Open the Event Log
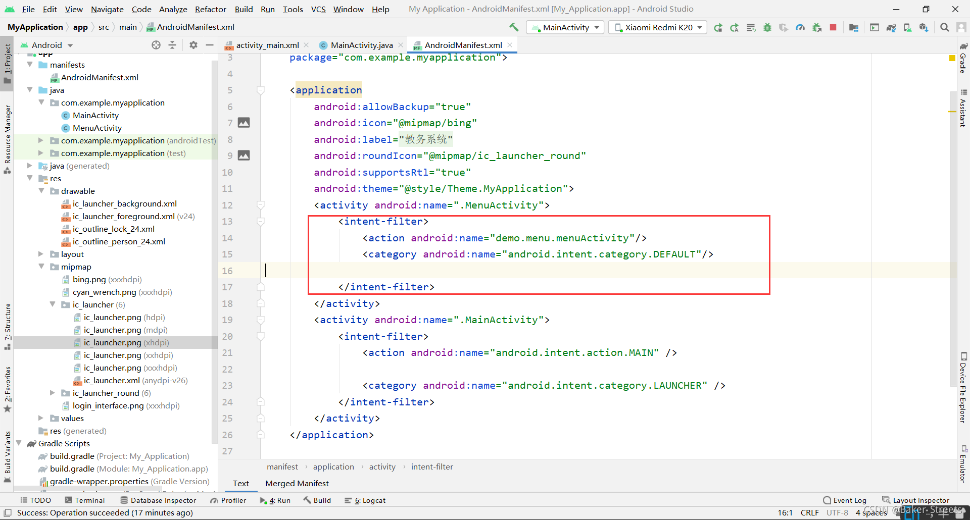Image resolution: width=970 pixels, height=520 pixels. 845,500
